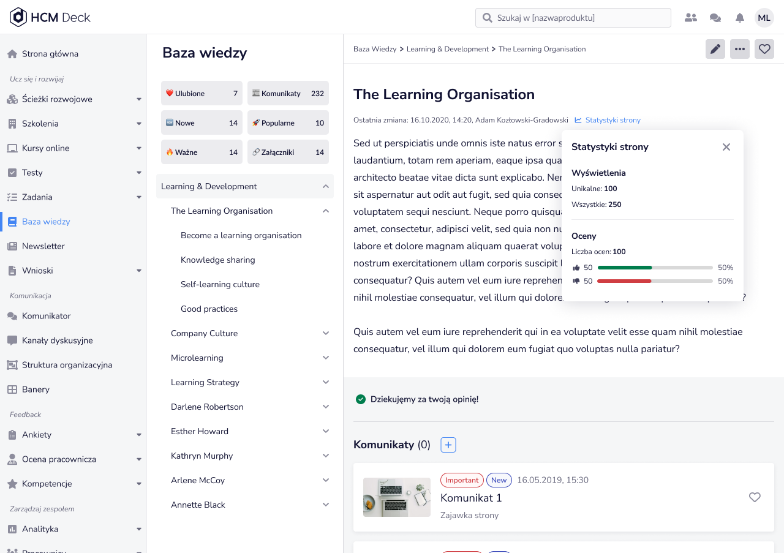Open Newsletter in the sidebar
784x553 pixels.
click(x=43, y=246)
